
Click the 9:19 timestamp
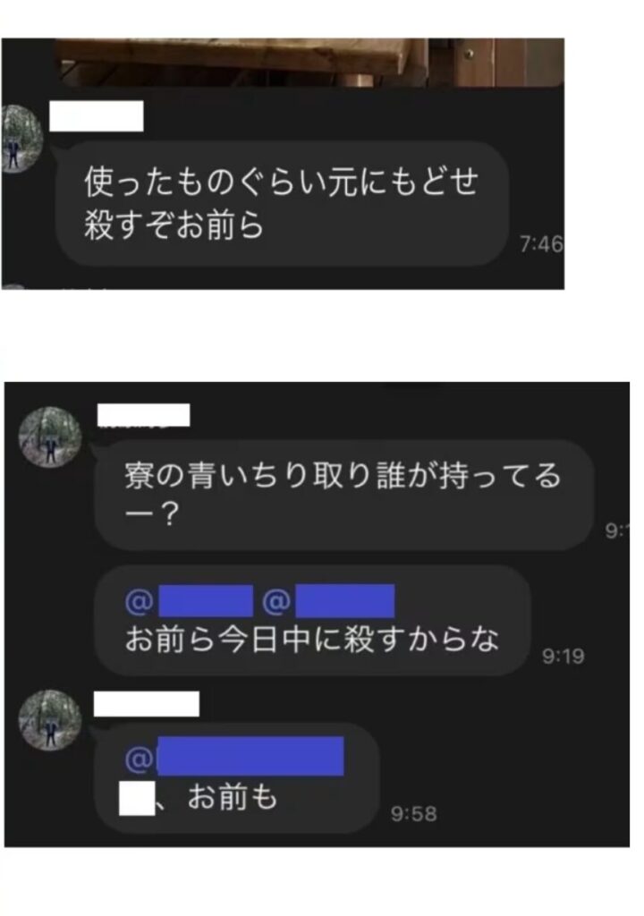[563, 656]
